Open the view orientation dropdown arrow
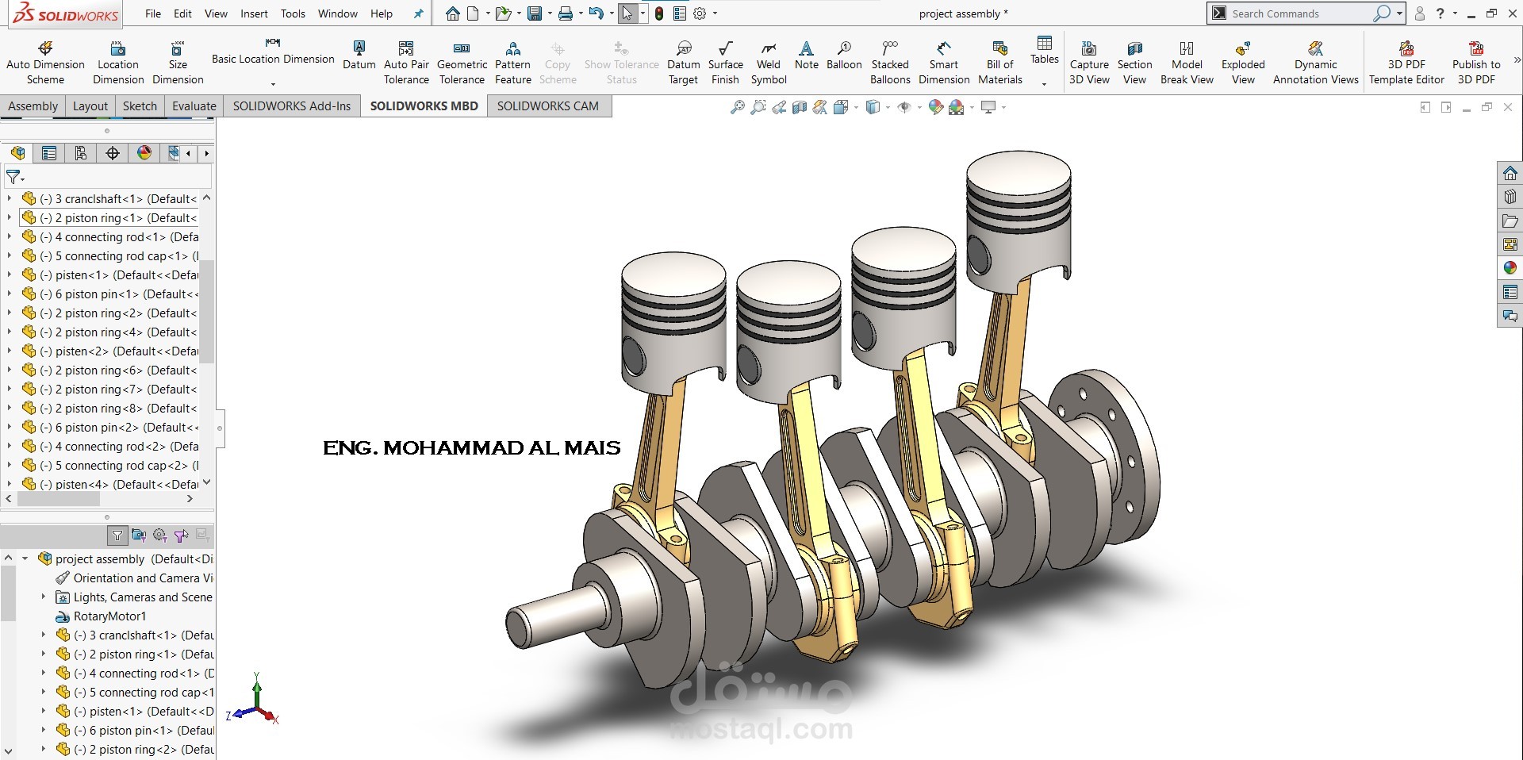1523x760 pixels. [889, 107]
